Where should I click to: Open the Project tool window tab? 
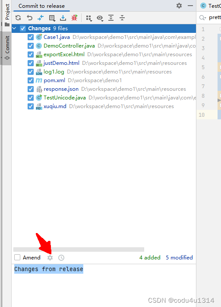[x=7, y=15]
